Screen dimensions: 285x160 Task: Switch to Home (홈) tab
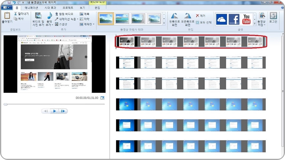click(x=17, y=8)
